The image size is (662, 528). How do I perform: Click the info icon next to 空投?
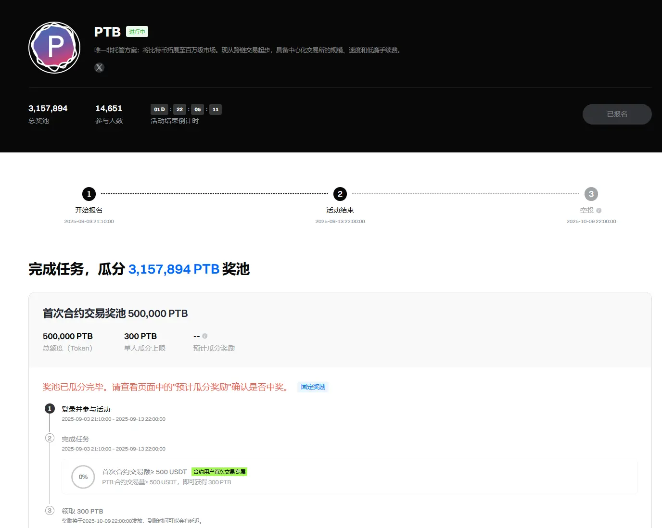coord(599,210)
